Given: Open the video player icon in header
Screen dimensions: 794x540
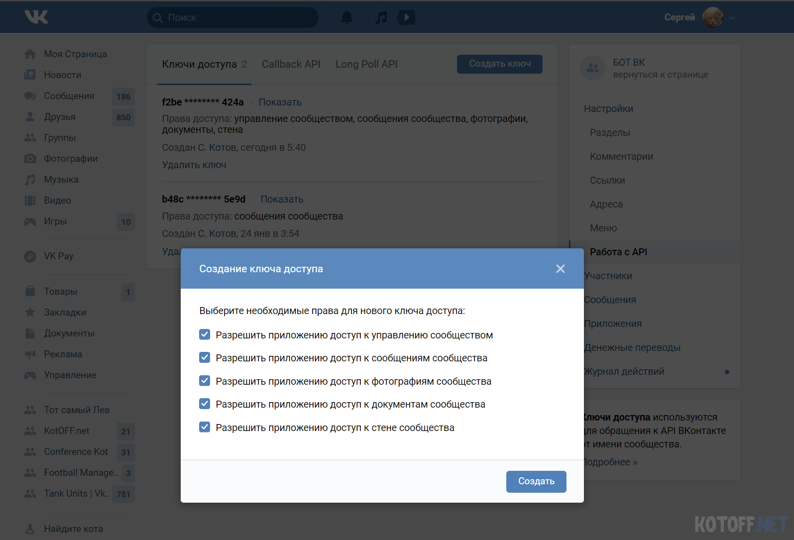Looking at the screenshot, I should click(x=406, y=18).
